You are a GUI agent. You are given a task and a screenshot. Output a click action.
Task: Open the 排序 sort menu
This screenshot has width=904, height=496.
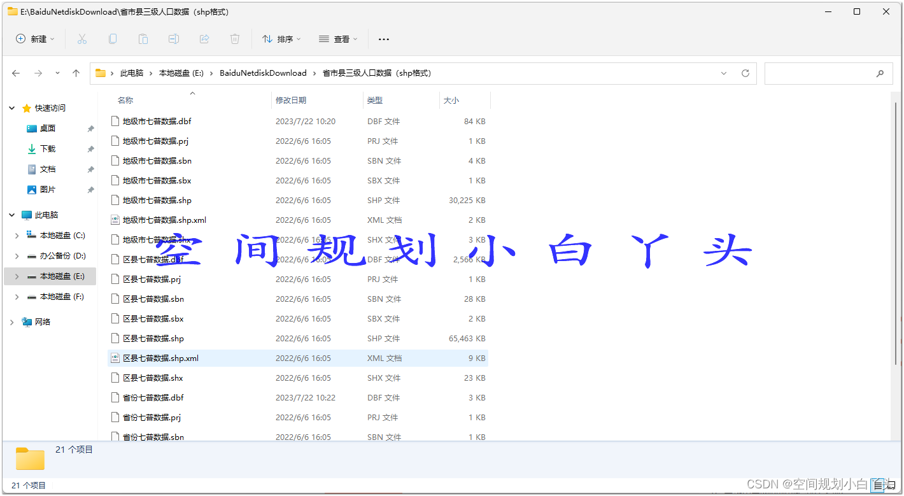point(281,39)
